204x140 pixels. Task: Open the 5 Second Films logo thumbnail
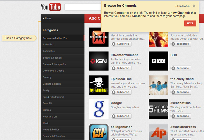click(158, 109)
